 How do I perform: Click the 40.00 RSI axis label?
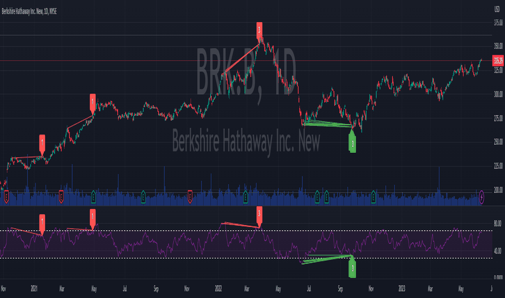(497, 250)
